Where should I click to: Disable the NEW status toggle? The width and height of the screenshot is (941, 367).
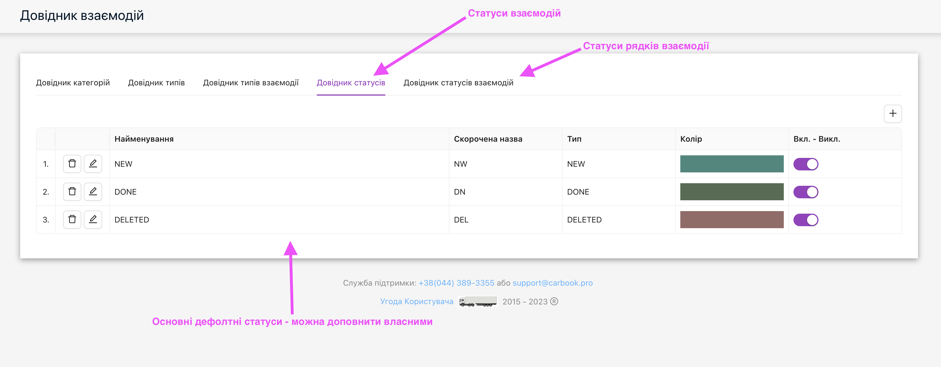[x=805, y=164]
